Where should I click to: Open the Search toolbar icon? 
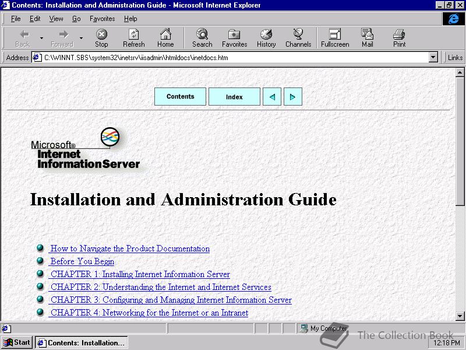click(202, 34)
